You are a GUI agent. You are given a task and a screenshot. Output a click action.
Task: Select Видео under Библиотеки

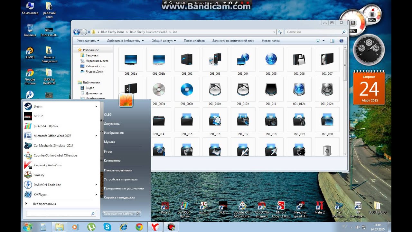tap(90, 88)
